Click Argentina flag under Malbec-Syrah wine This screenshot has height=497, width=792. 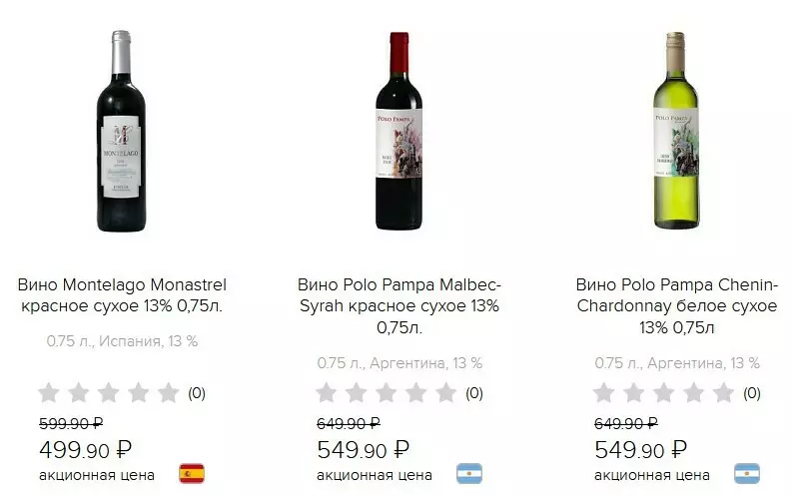tap(469, 473)
